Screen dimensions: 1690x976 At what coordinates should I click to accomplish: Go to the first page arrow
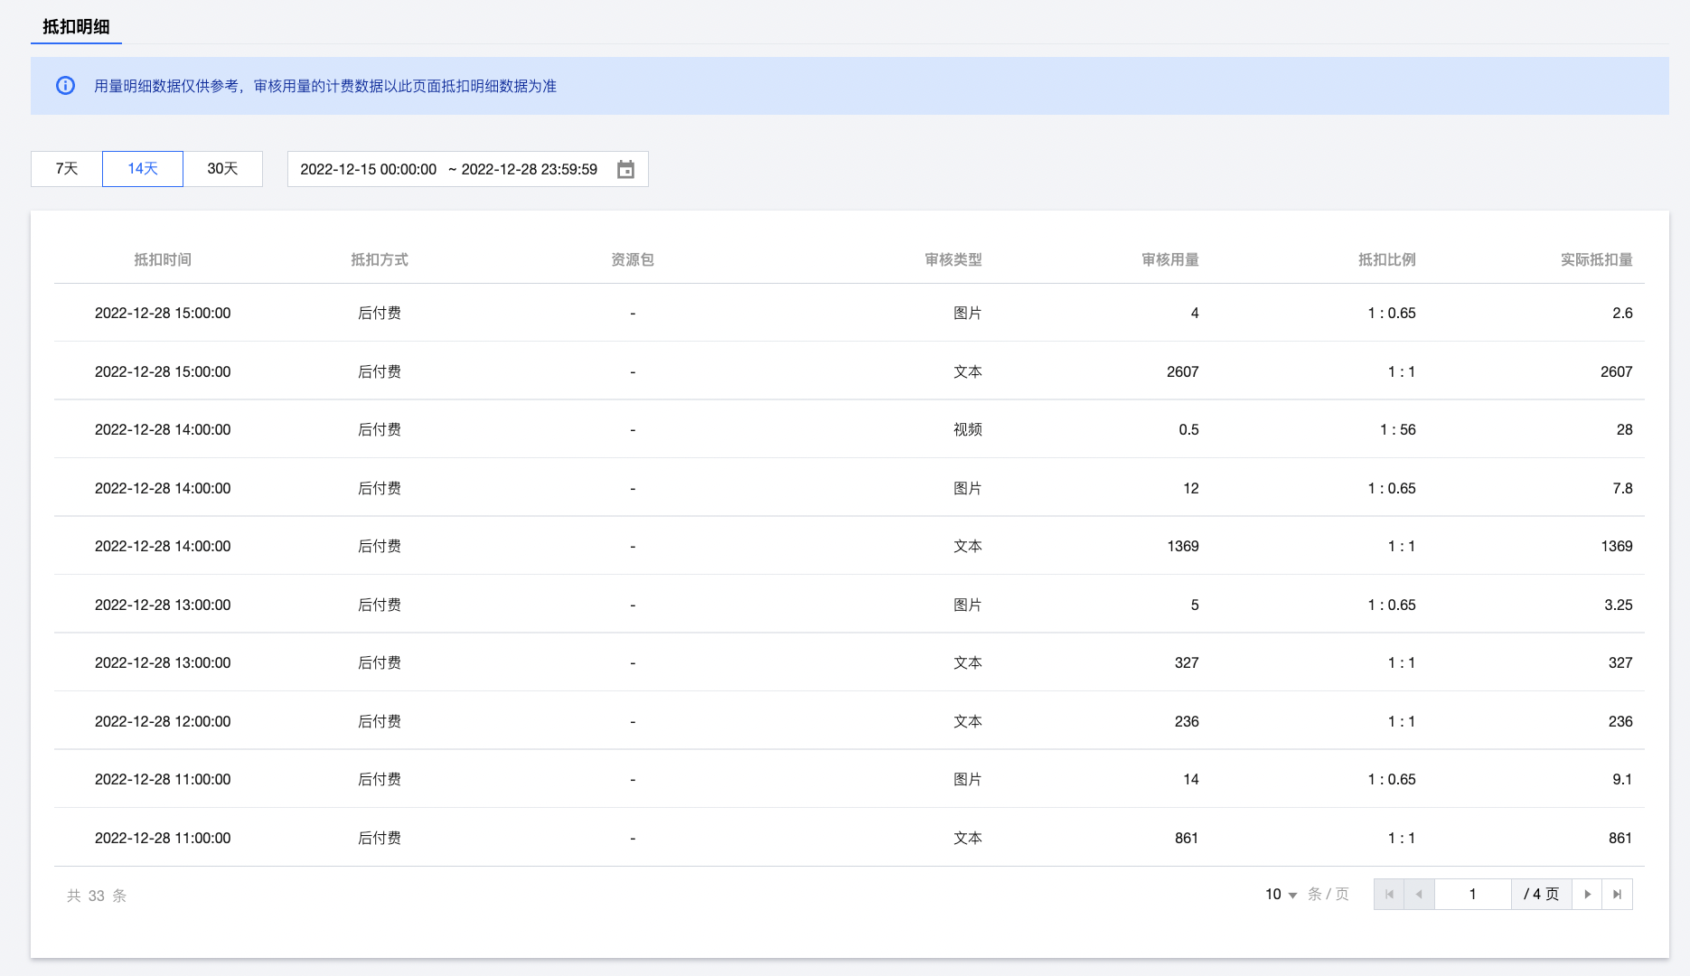coord(1389,895)
